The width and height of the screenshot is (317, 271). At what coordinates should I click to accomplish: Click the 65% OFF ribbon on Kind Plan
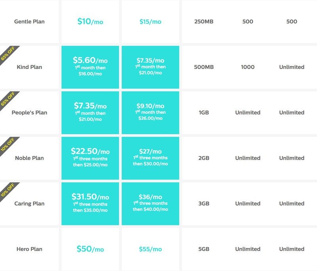coord(8,53)
